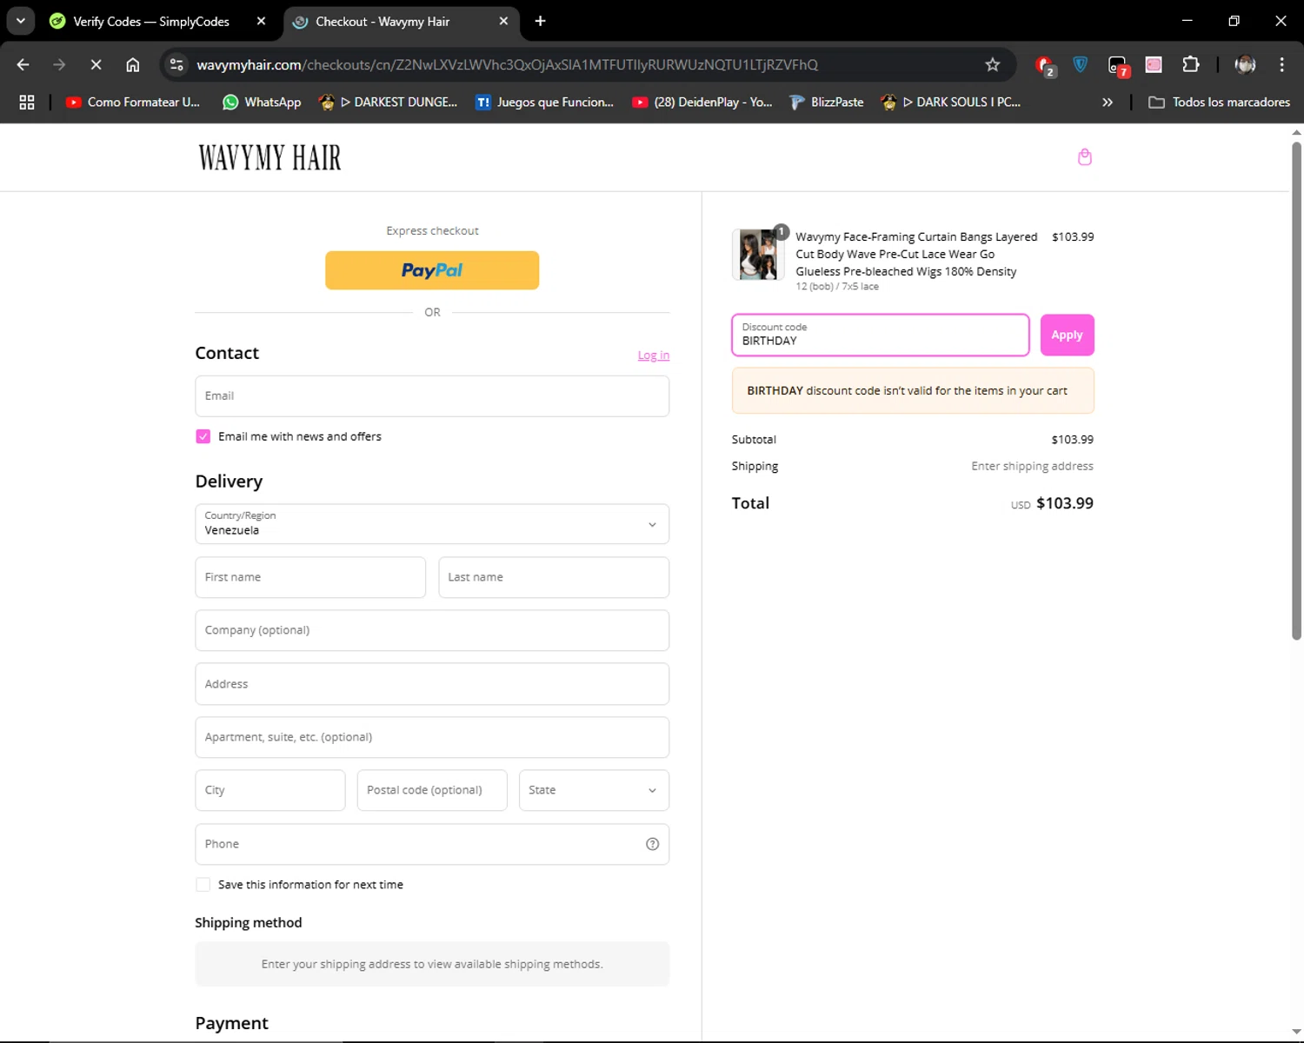The image size is (1304, 1043).
Task: Click the WAVYMY HAIR logo
Action: 269,157
